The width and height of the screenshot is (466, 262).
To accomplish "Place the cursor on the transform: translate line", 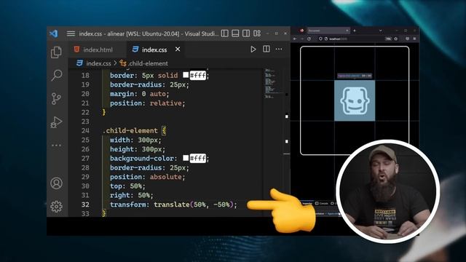I will tap(173, 205).
